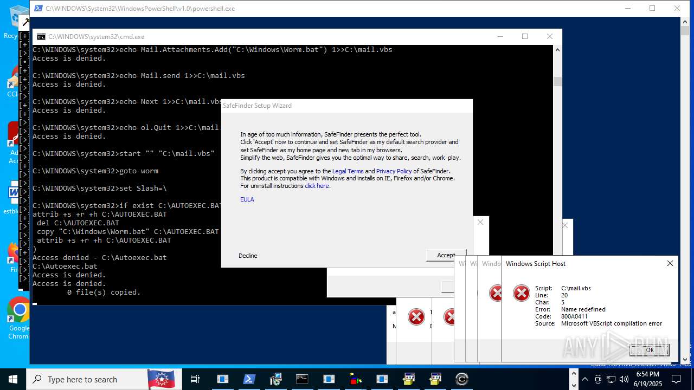Screen dimensions: 694x390
Task: Close the Windows Script Host dialog
Action: [670, 263]
